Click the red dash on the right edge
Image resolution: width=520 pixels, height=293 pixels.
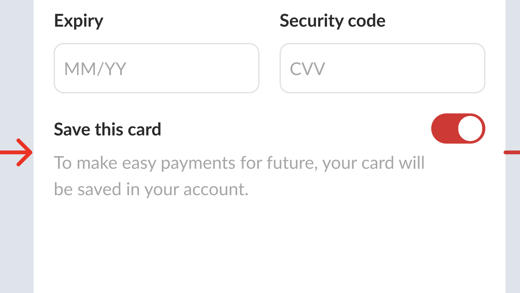tap(512, 152)
